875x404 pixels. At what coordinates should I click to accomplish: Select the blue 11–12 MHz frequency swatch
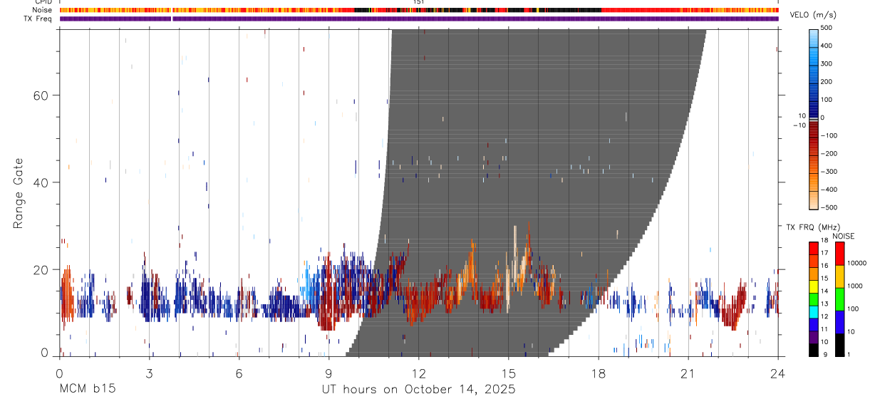click(813, 325)
